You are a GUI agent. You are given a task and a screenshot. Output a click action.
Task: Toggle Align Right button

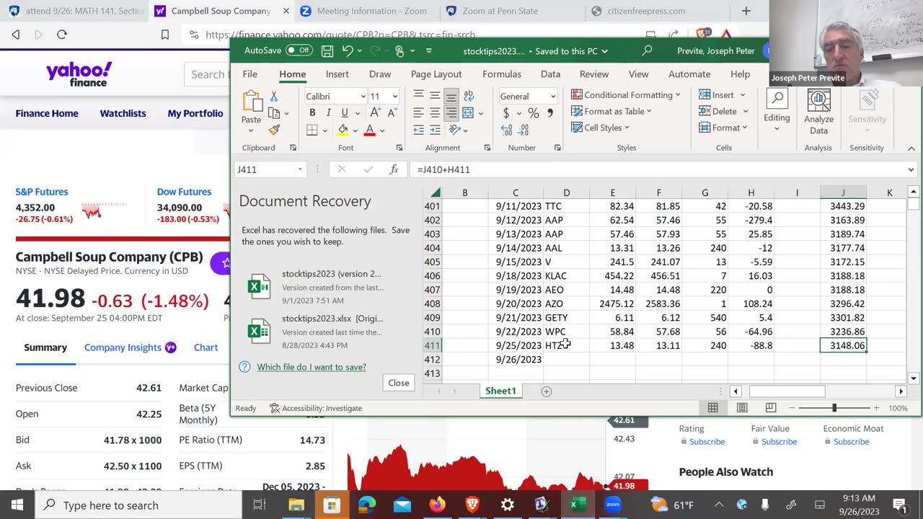(x=451, y=113)
